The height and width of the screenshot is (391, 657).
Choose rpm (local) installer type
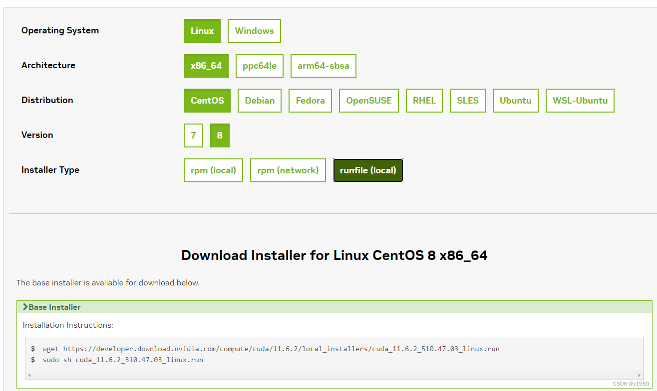pos(213,170)
